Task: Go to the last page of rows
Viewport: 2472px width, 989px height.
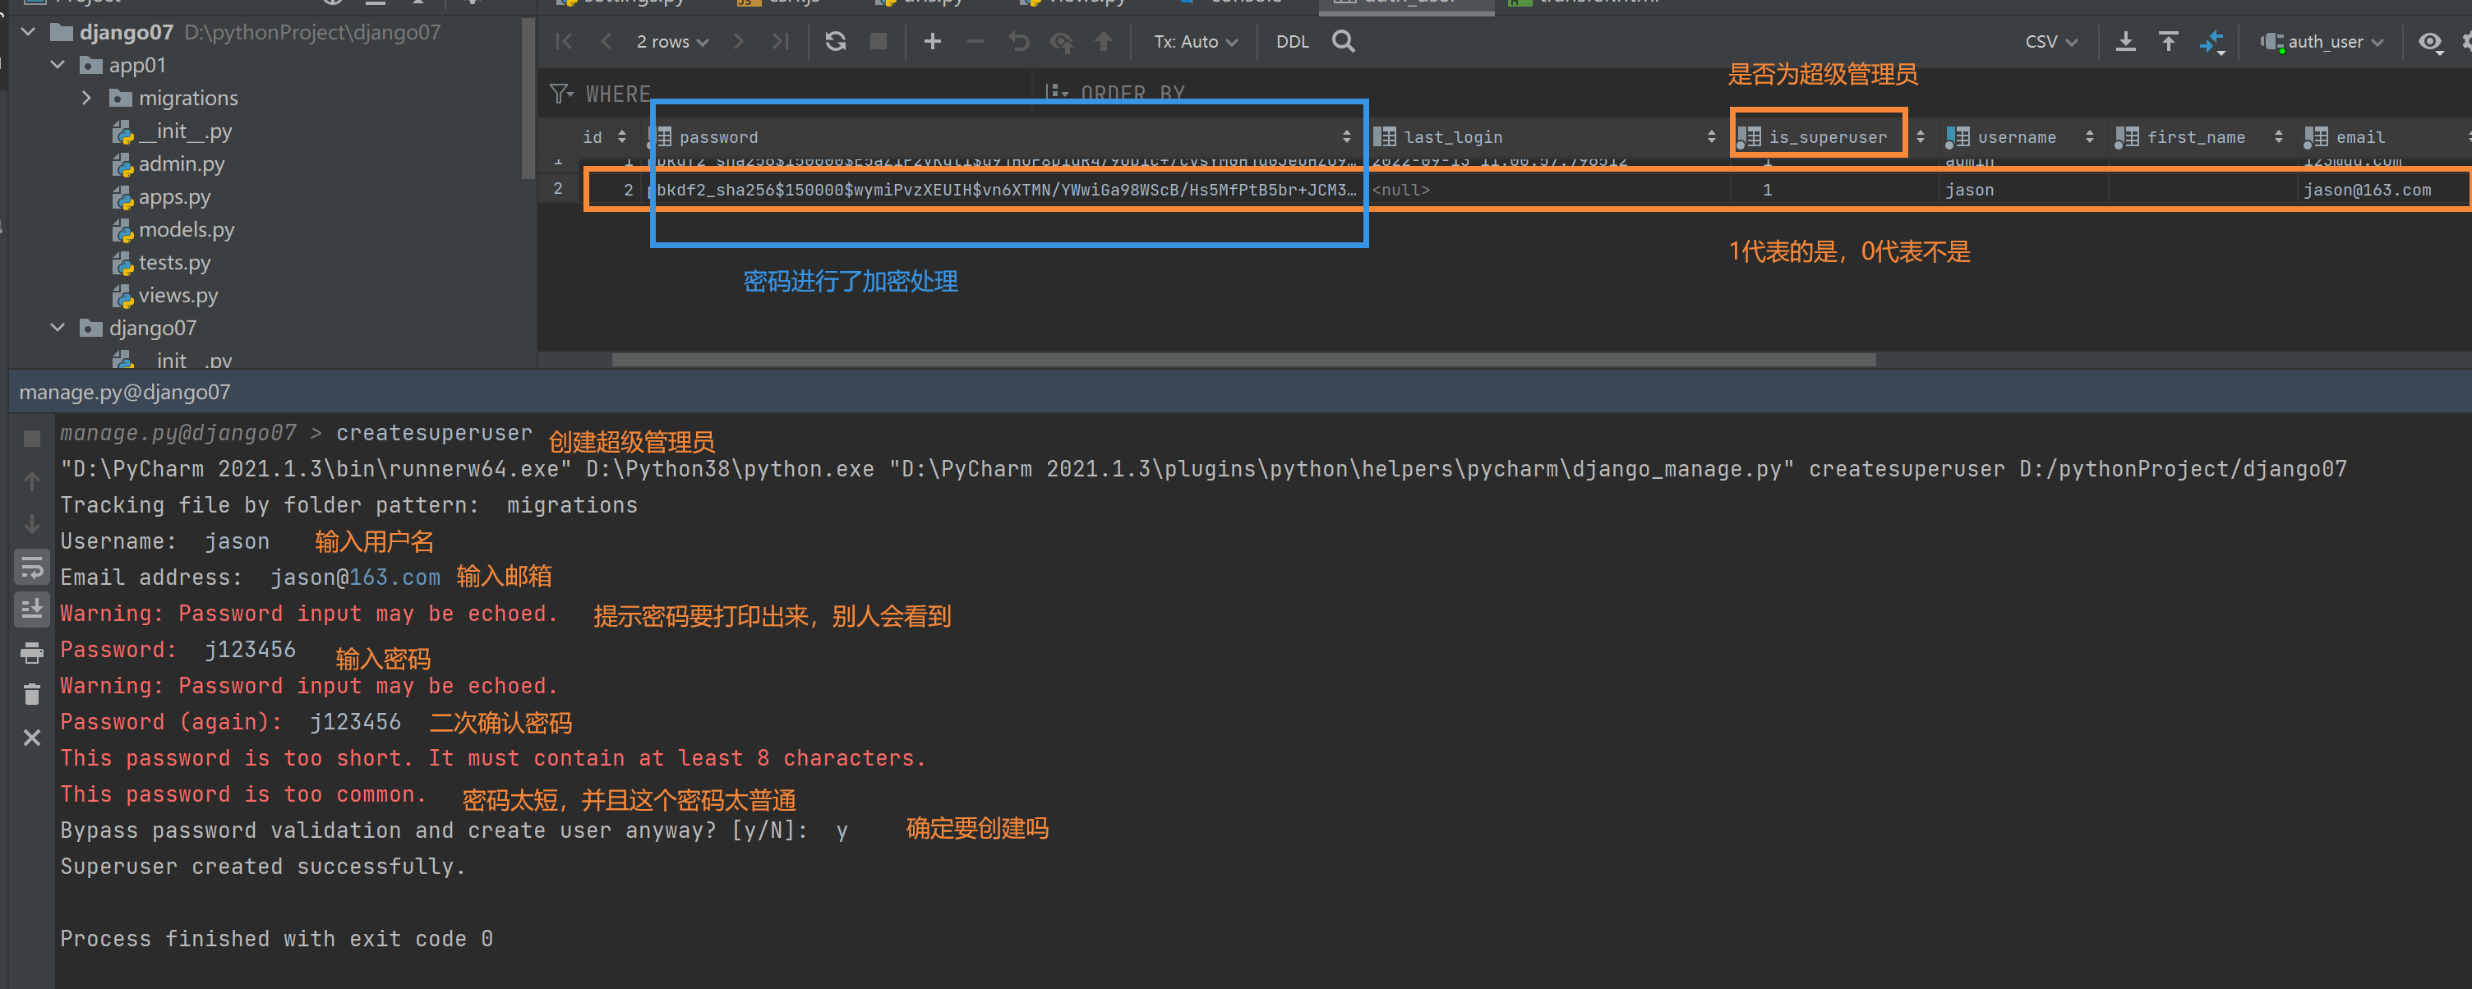Action: click(780, 41)
